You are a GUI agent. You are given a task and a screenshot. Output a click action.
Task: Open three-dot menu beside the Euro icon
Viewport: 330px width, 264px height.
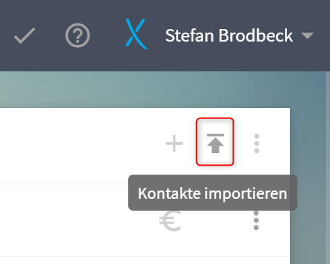click(256, 220)
